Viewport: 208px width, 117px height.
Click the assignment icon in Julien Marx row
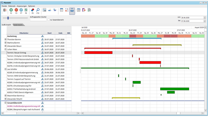click(x=42, y=49)
